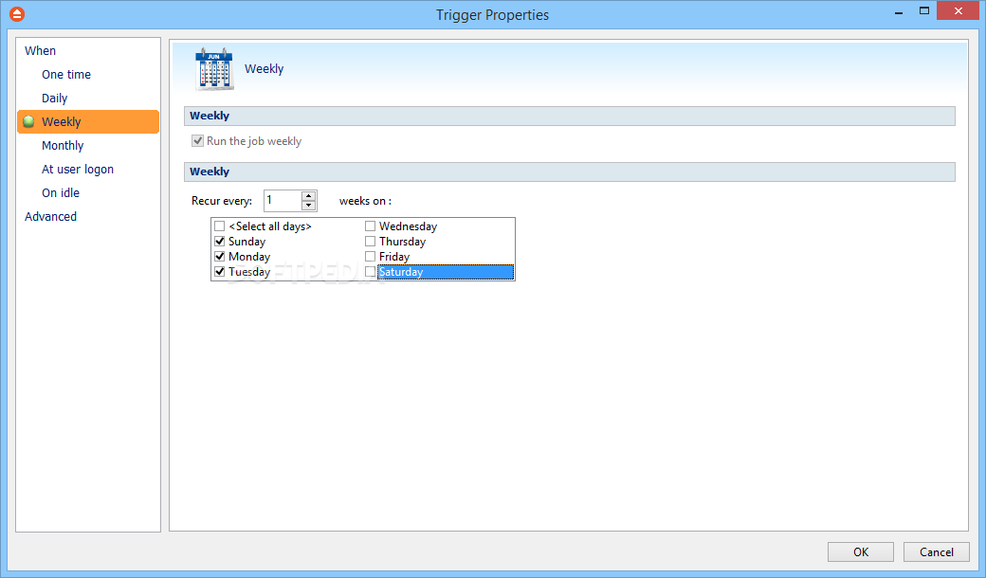This screenshot has height=578, width=986.
Task: Minimize the Trigger Properties window
Action: pos(899,11)
